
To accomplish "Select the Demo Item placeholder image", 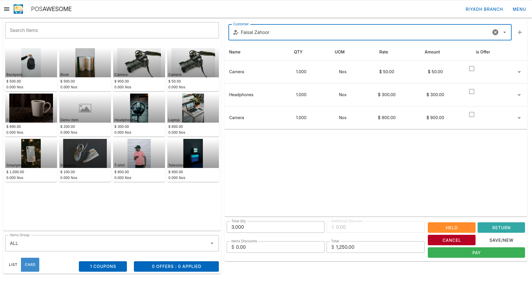I will tap(85, 108).
